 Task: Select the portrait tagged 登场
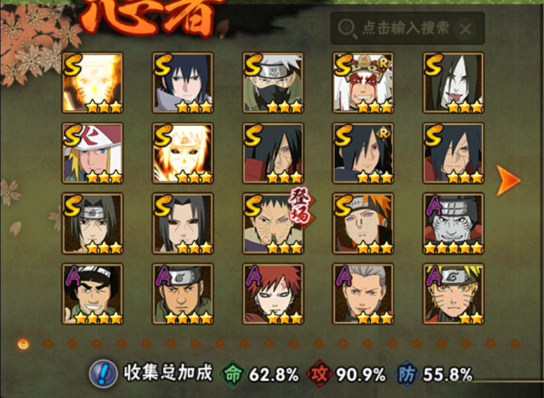click(x=273, y=224)
